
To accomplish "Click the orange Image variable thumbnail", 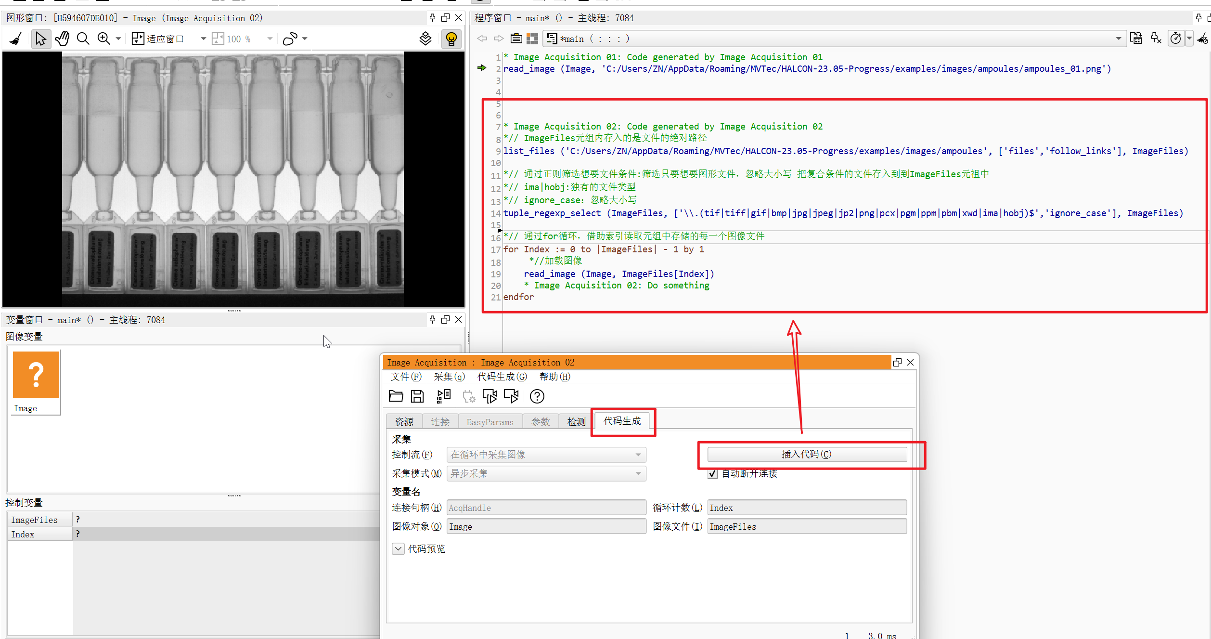I will 36,375.
